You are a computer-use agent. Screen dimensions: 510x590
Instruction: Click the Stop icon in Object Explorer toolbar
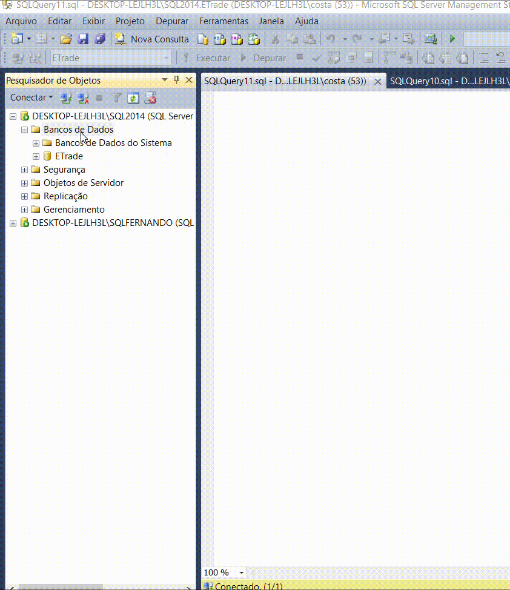coord(99,98)
